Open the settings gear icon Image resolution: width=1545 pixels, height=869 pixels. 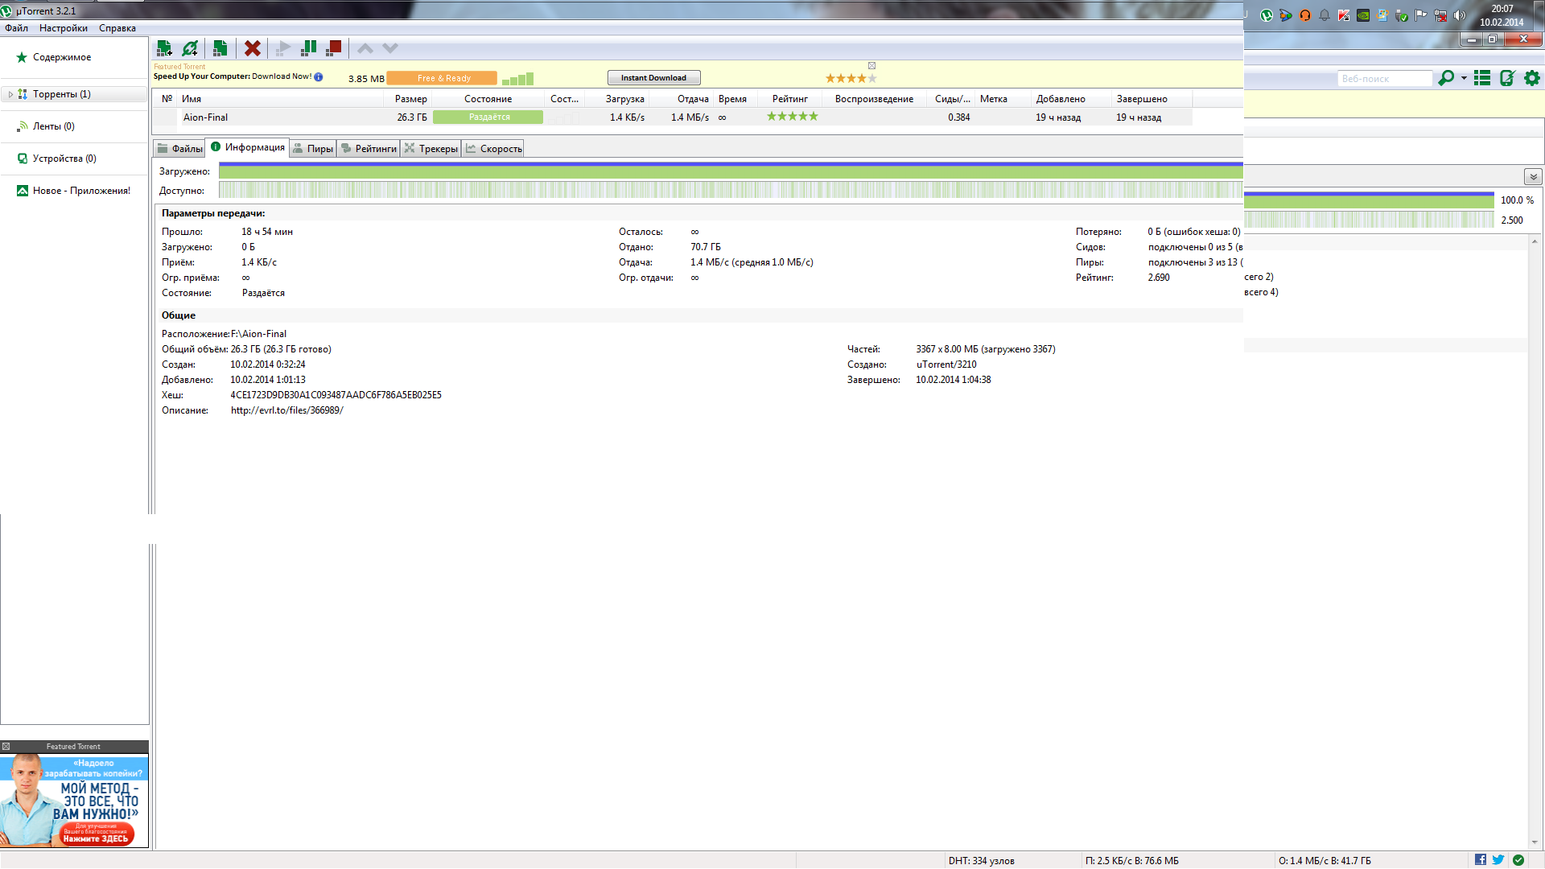(x=1532, y=78)
